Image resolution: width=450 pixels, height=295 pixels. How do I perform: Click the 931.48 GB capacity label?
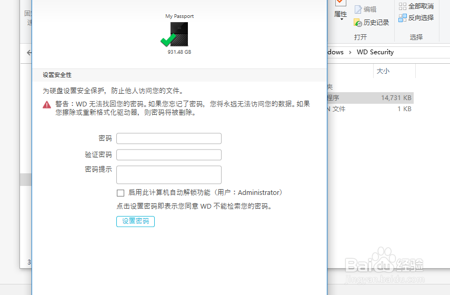pyautogui.click(x=179, y=52)
